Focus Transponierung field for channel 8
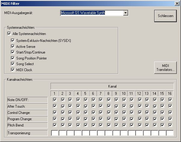181x142 pixels. pos(108,133)
